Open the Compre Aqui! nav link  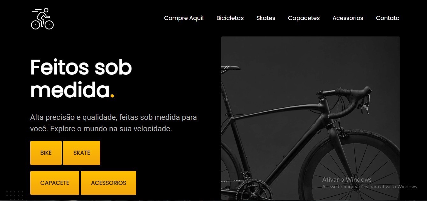(184, 18)
